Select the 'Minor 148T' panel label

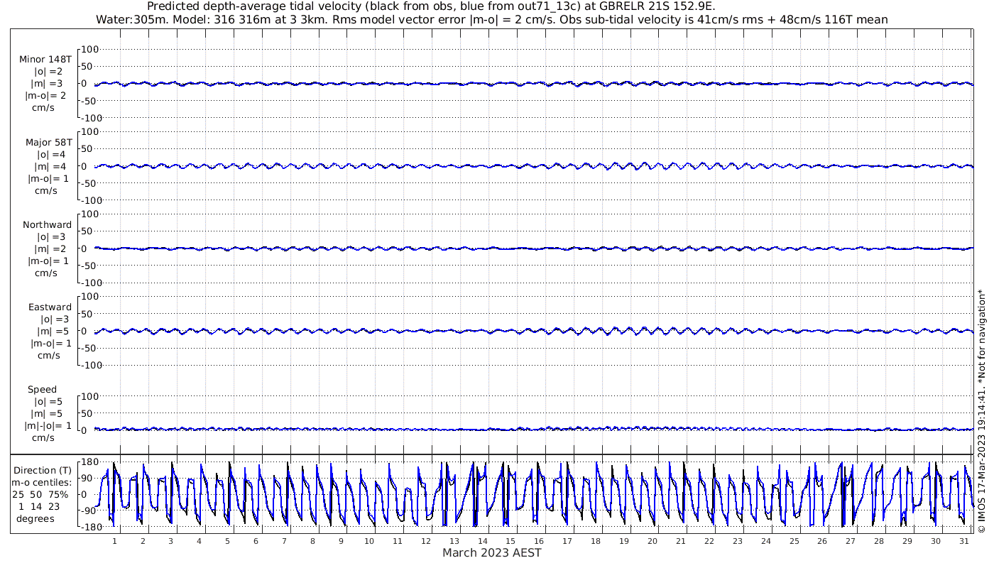pos(45,59)
